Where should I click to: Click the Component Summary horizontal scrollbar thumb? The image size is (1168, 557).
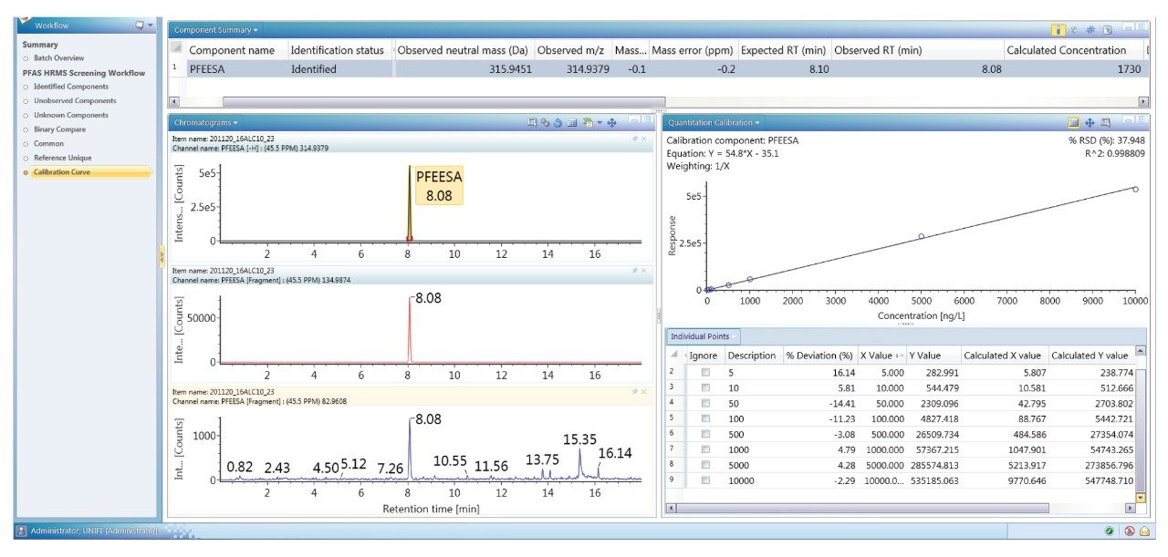click(x=443, y=102)
